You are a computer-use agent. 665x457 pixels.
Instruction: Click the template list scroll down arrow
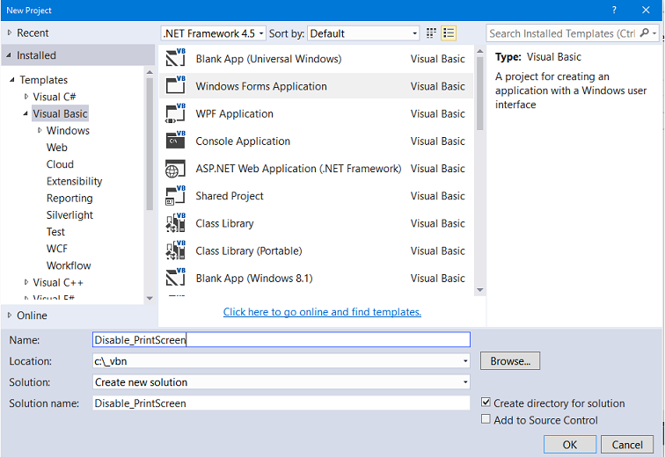pos(479,290)
